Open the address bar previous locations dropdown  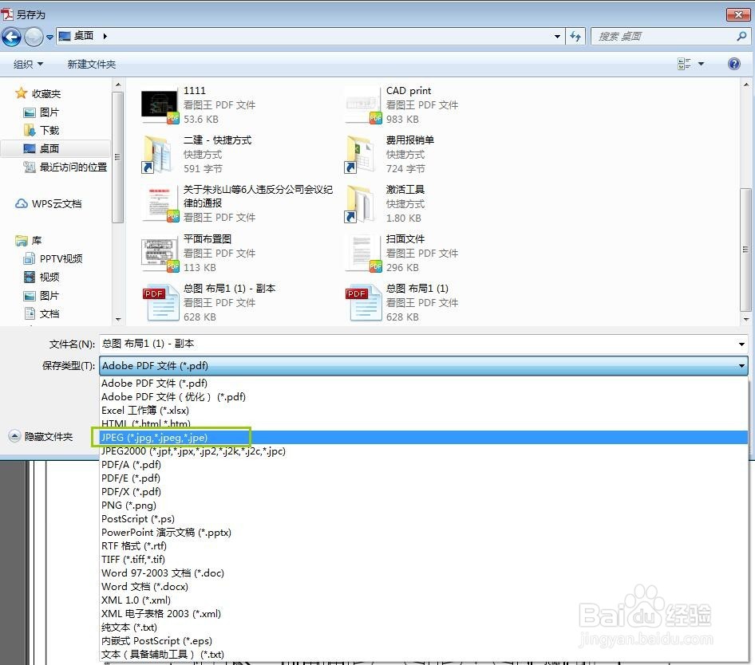[x=557, y=36]
